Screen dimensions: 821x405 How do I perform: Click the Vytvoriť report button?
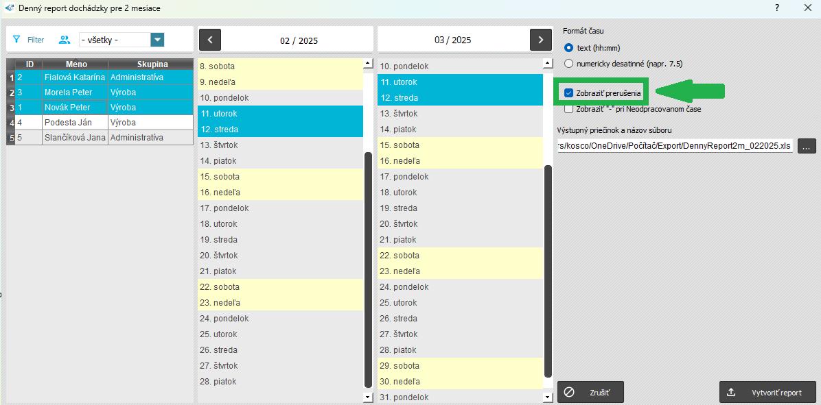click(767, 393)
